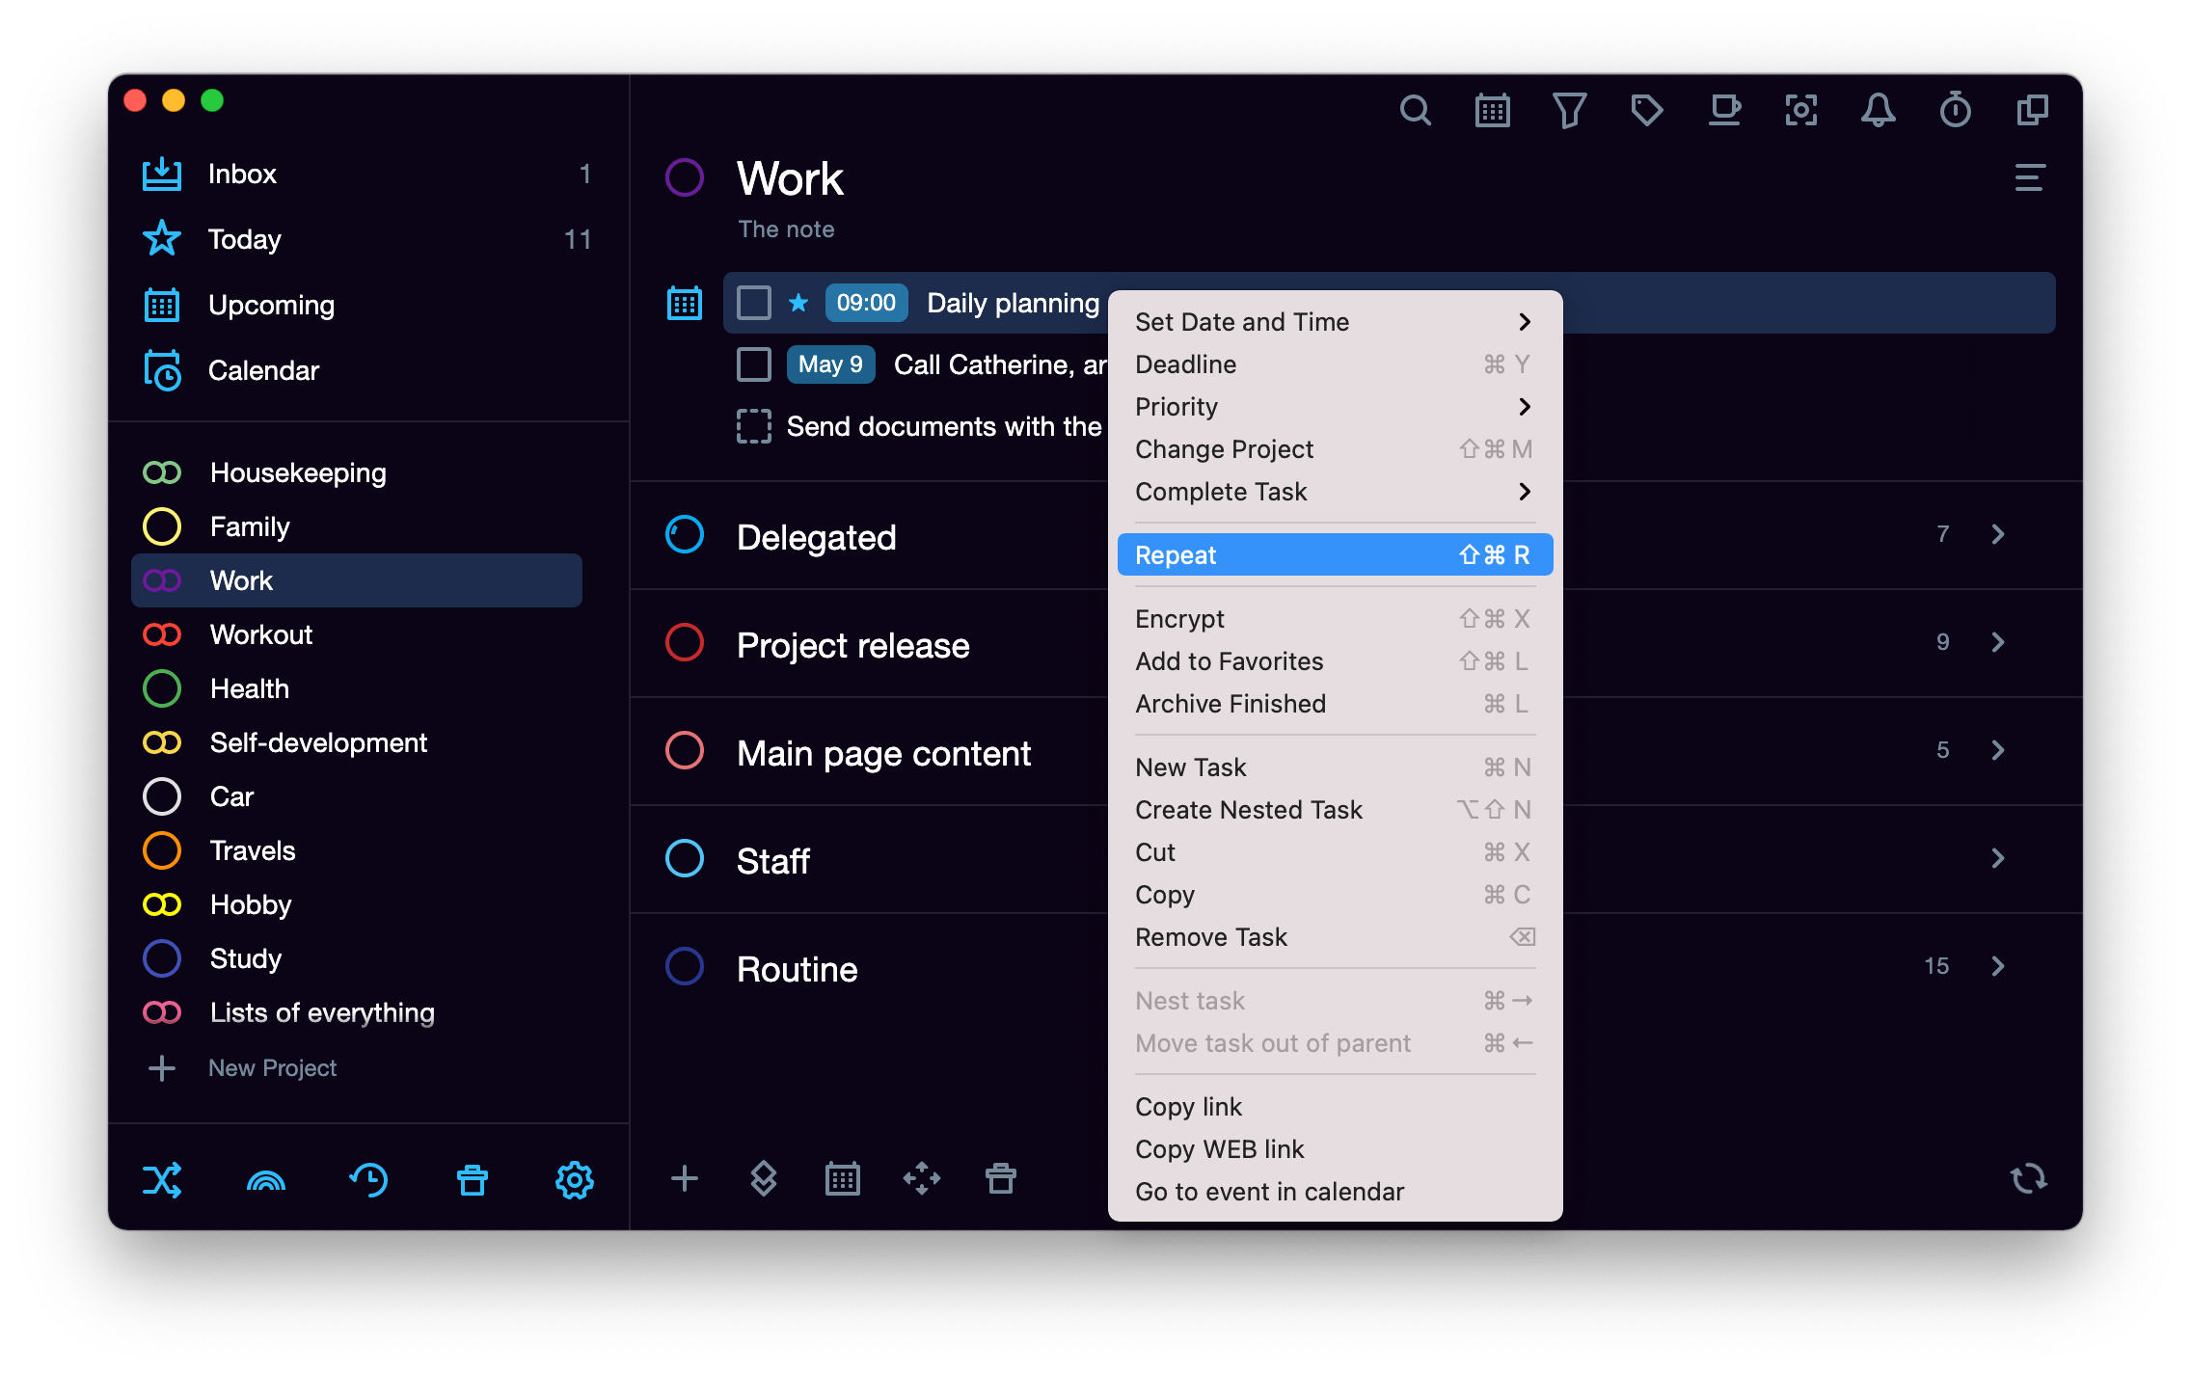Click the diamond layers icon in bottom bar
Image resolution: width=2191 pixels, height=1373 pixels.
tap(763, 1178)
